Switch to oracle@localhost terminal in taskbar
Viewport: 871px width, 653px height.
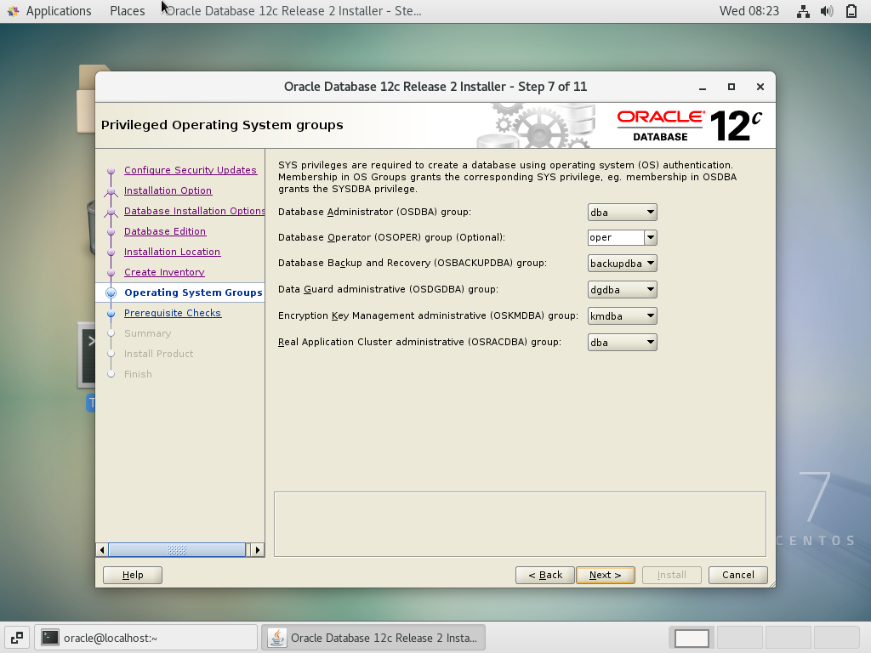click(x=146, y=638)
